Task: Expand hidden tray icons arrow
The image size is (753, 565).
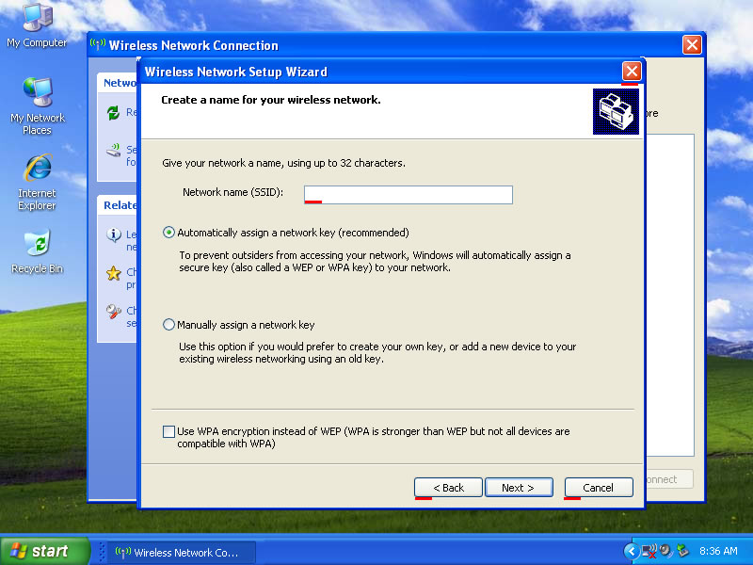Action: [x=632, y=551]
